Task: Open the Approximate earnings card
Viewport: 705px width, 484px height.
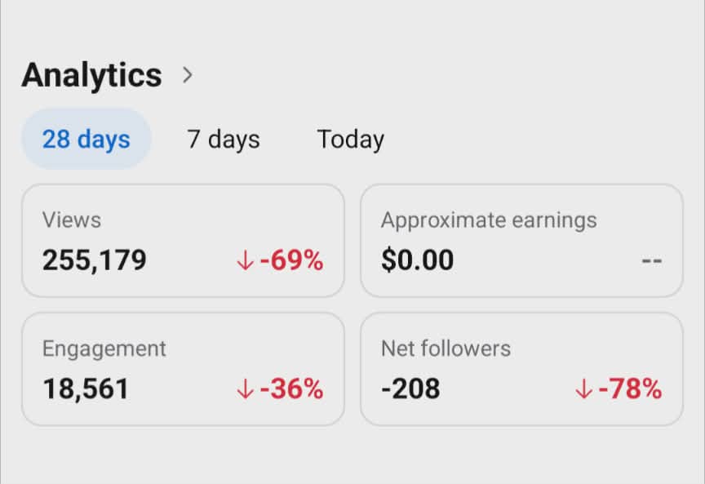Action: 521,240
